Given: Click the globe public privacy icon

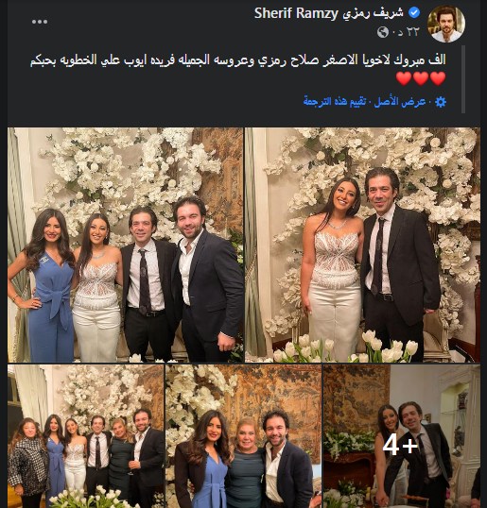Looking at the screenshot, I should pos(383,32).
